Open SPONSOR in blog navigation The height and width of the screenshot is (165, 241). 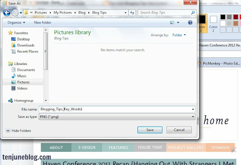pyautogui.click(x=220, y=147)
